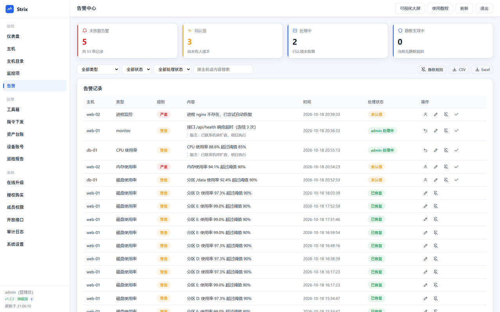The image size is (500, 312).
Task: Export alerts as Excel
Action: (x=482, y=69)
